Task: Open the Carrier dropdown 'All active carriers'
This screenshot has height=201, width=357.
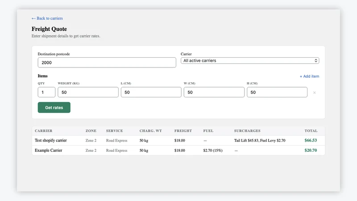Action: point(250,61)
